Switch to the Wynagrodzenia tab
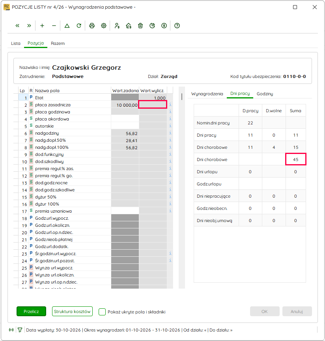 pyautogui.click(x=207, y=94)
